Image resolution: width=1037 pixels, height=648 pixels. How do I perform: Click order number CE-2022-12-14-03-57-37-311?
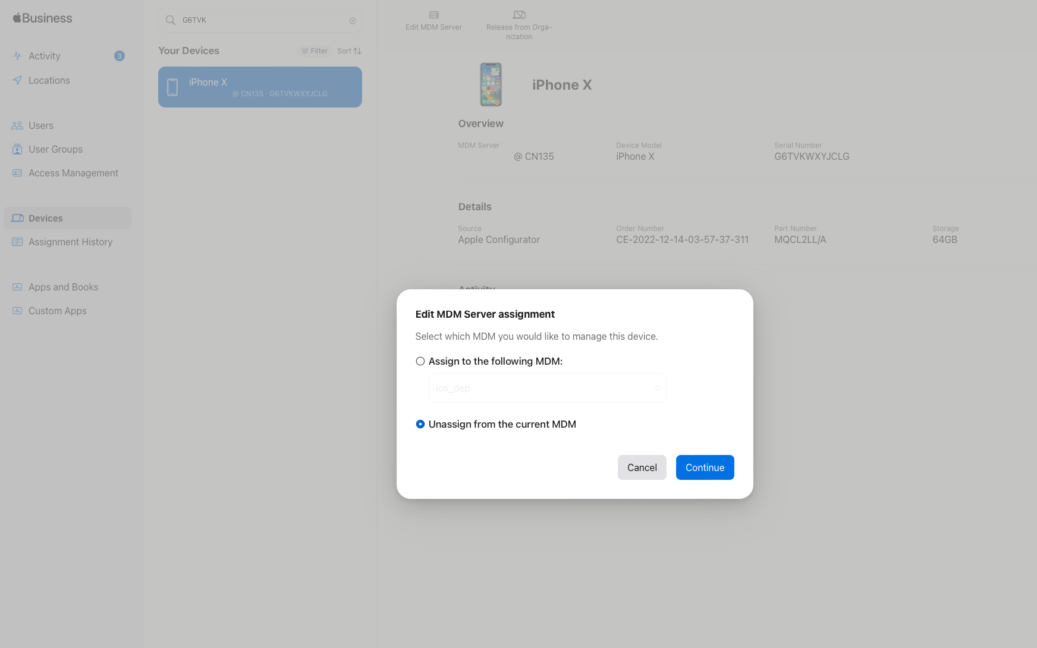682,239
